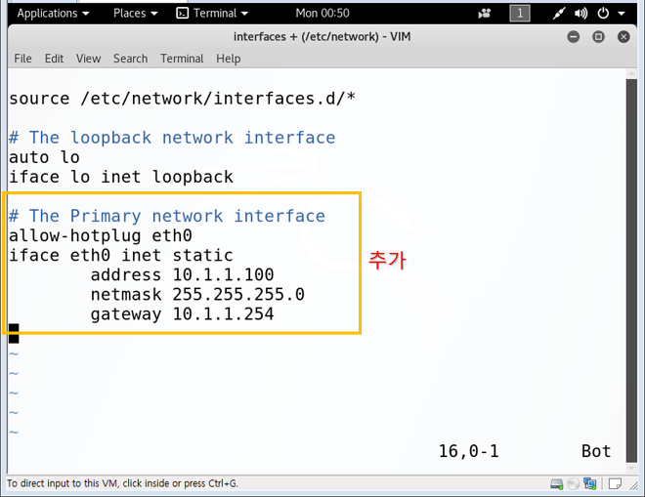645x497 pixels.
Task: Click the VM hard disk status icon
Action: pyautogui.click(x=557, y=484)
